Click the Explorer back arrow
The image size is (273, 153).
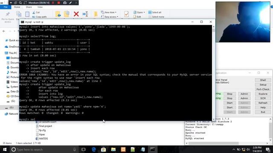(x=4, y=31)
